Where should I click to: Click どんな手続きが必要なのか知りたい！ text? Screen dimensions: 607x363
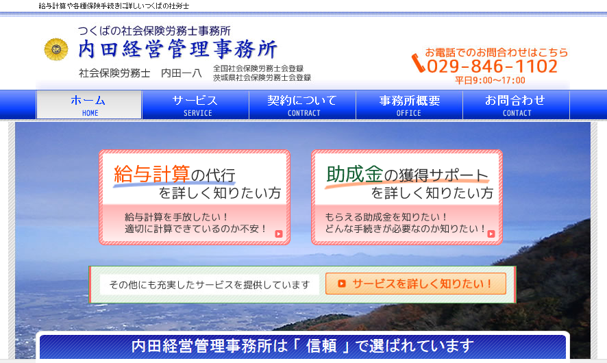click(x=406, y=229)
